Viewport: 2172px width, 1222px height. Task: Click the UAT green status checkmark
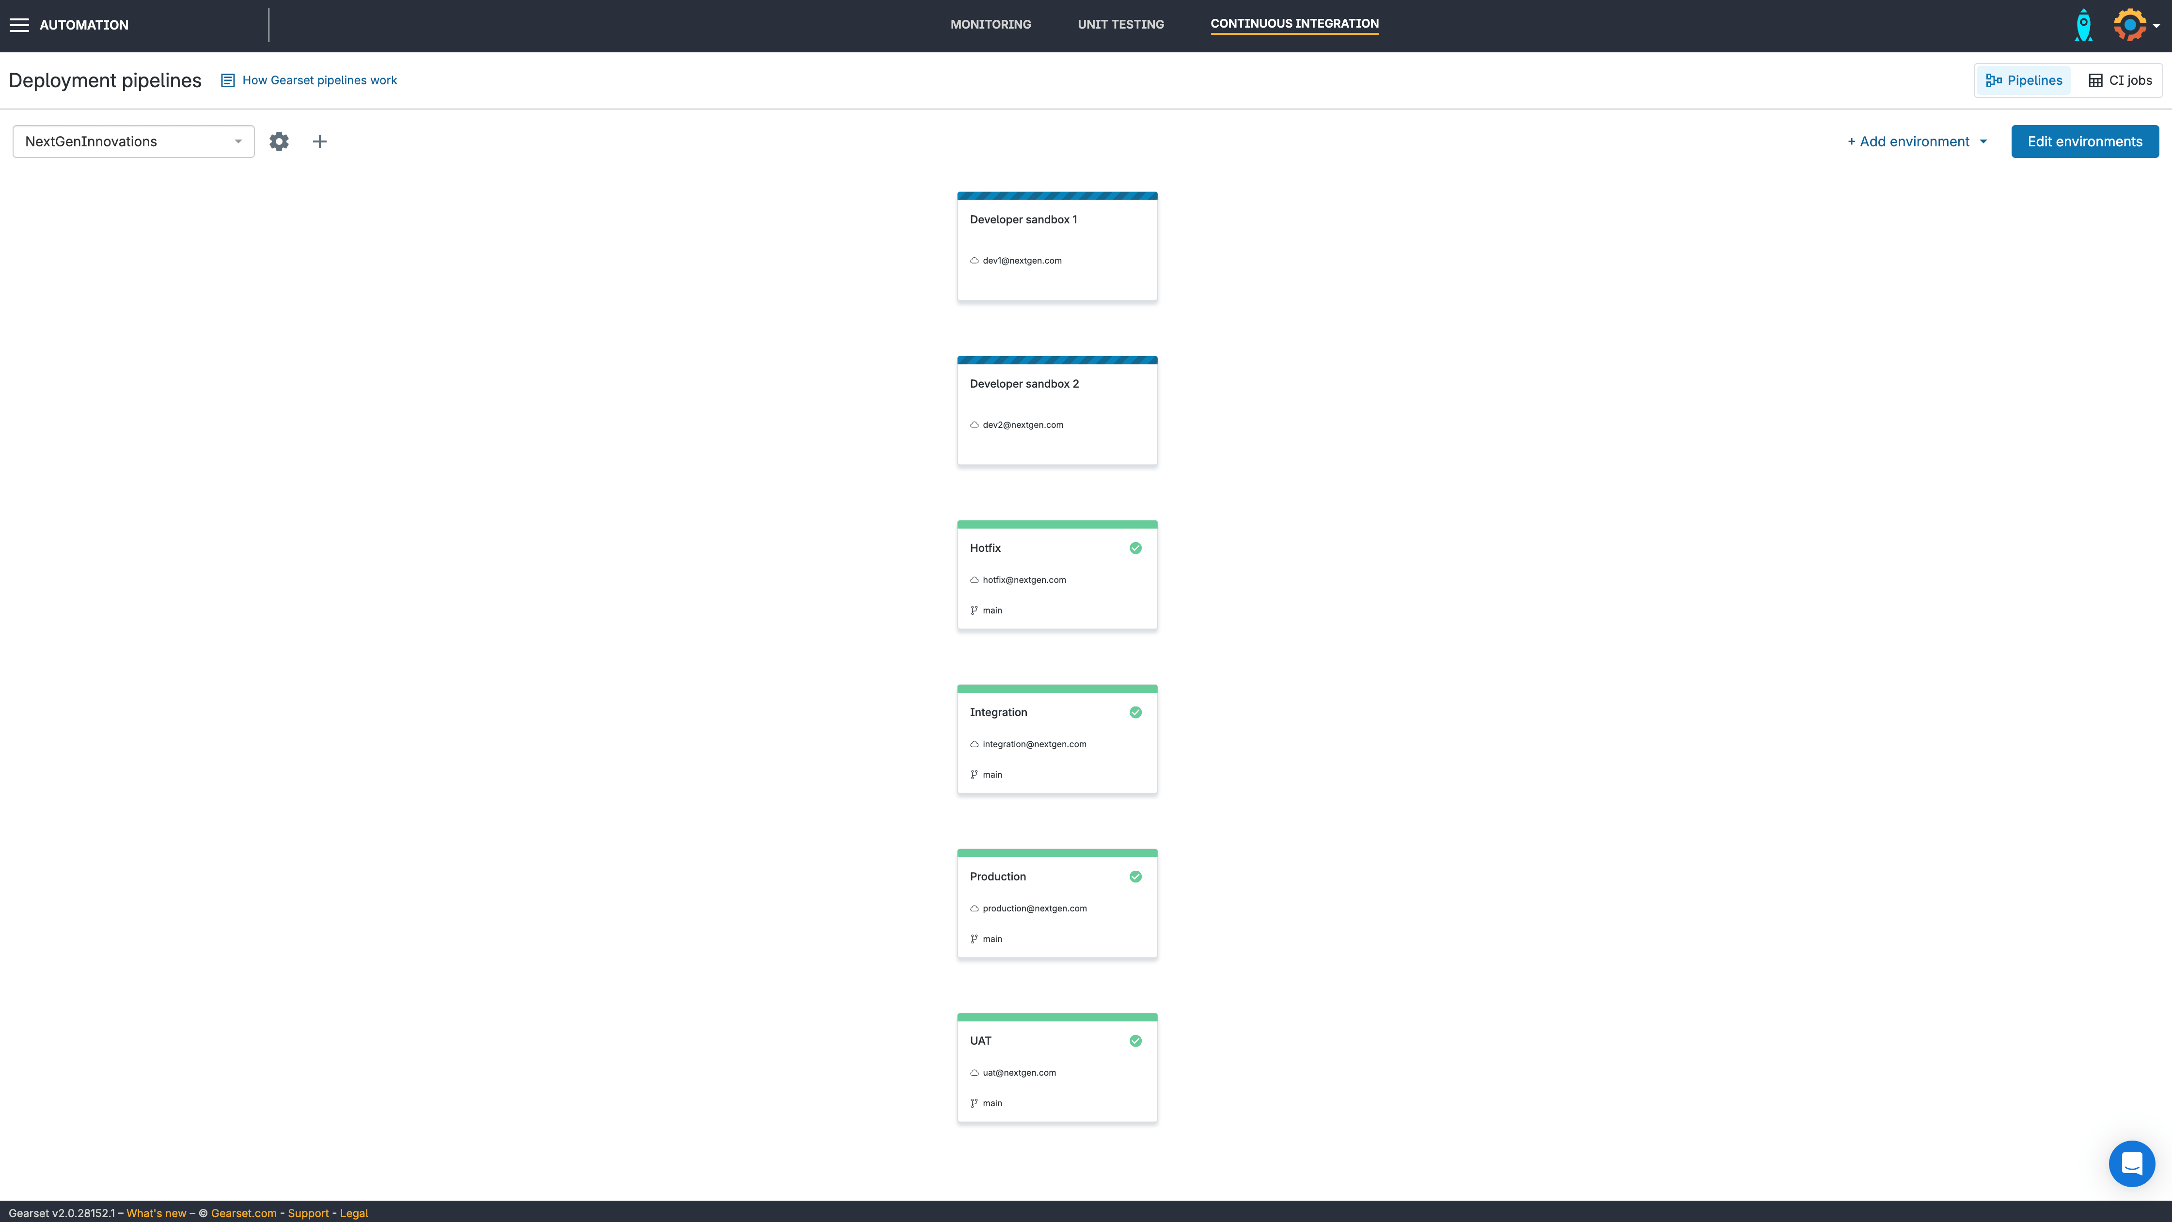pyautogui.click(x=1136, y=1041)
